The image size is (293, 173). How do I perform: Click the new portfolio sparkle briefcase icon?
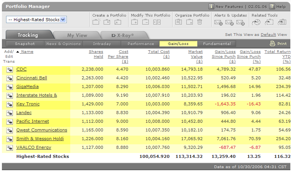[96, 22]
